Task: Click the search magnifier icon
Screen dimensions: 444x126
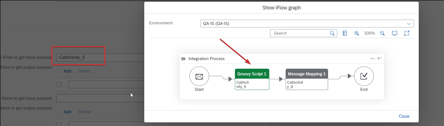Action: click(x=332, y=33)
